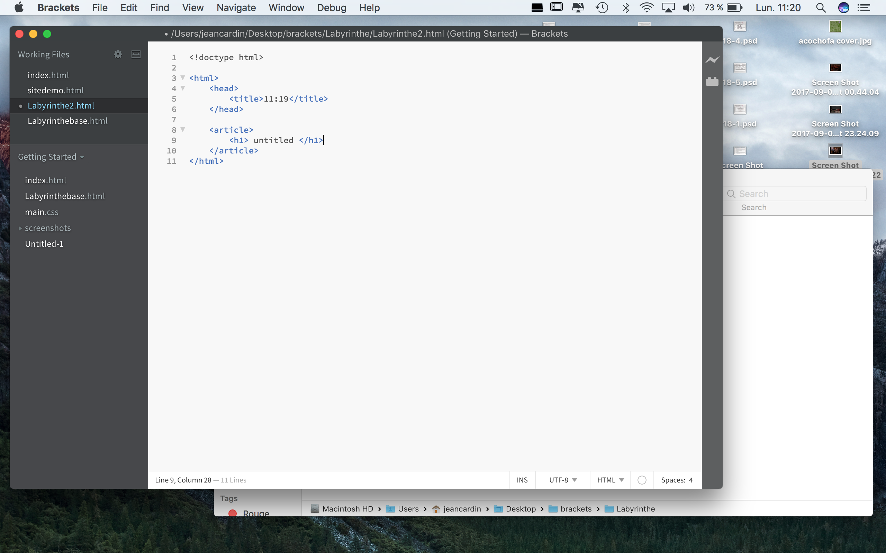Viewport: 886px width, 553px height.
Task: Click the Wi-Fi status icon
Action: [x=646, y=8]
